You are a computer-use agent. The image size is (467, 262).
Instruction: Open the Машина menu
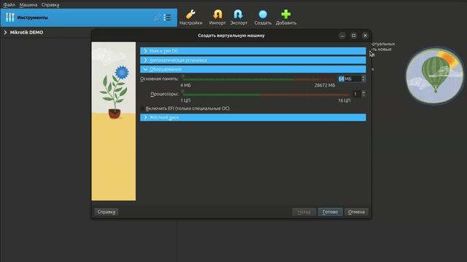pos(28,5)
